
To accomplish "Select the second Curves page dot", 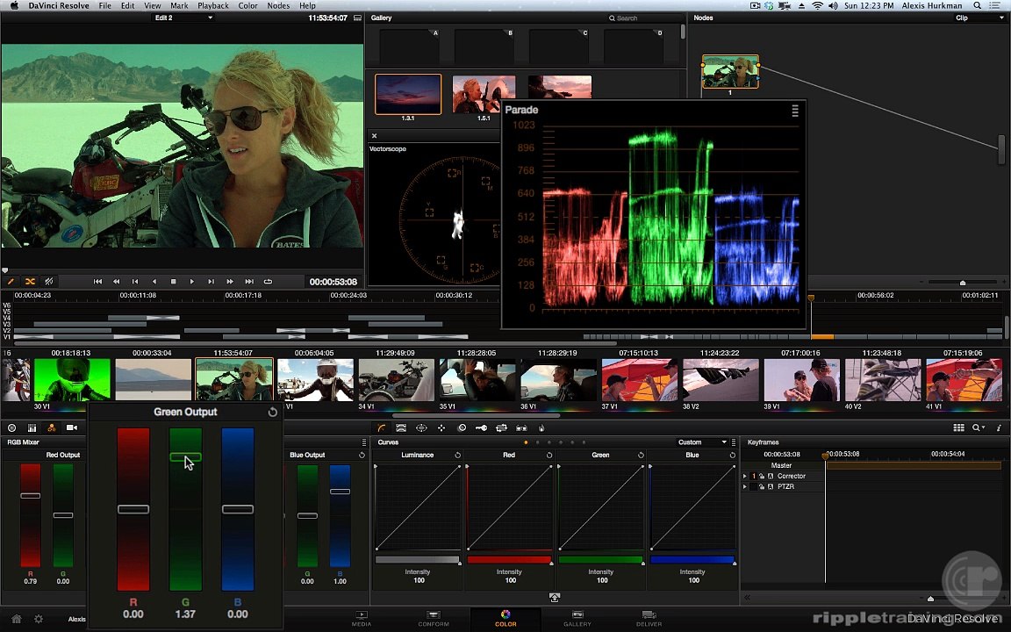I will (538, 442).
